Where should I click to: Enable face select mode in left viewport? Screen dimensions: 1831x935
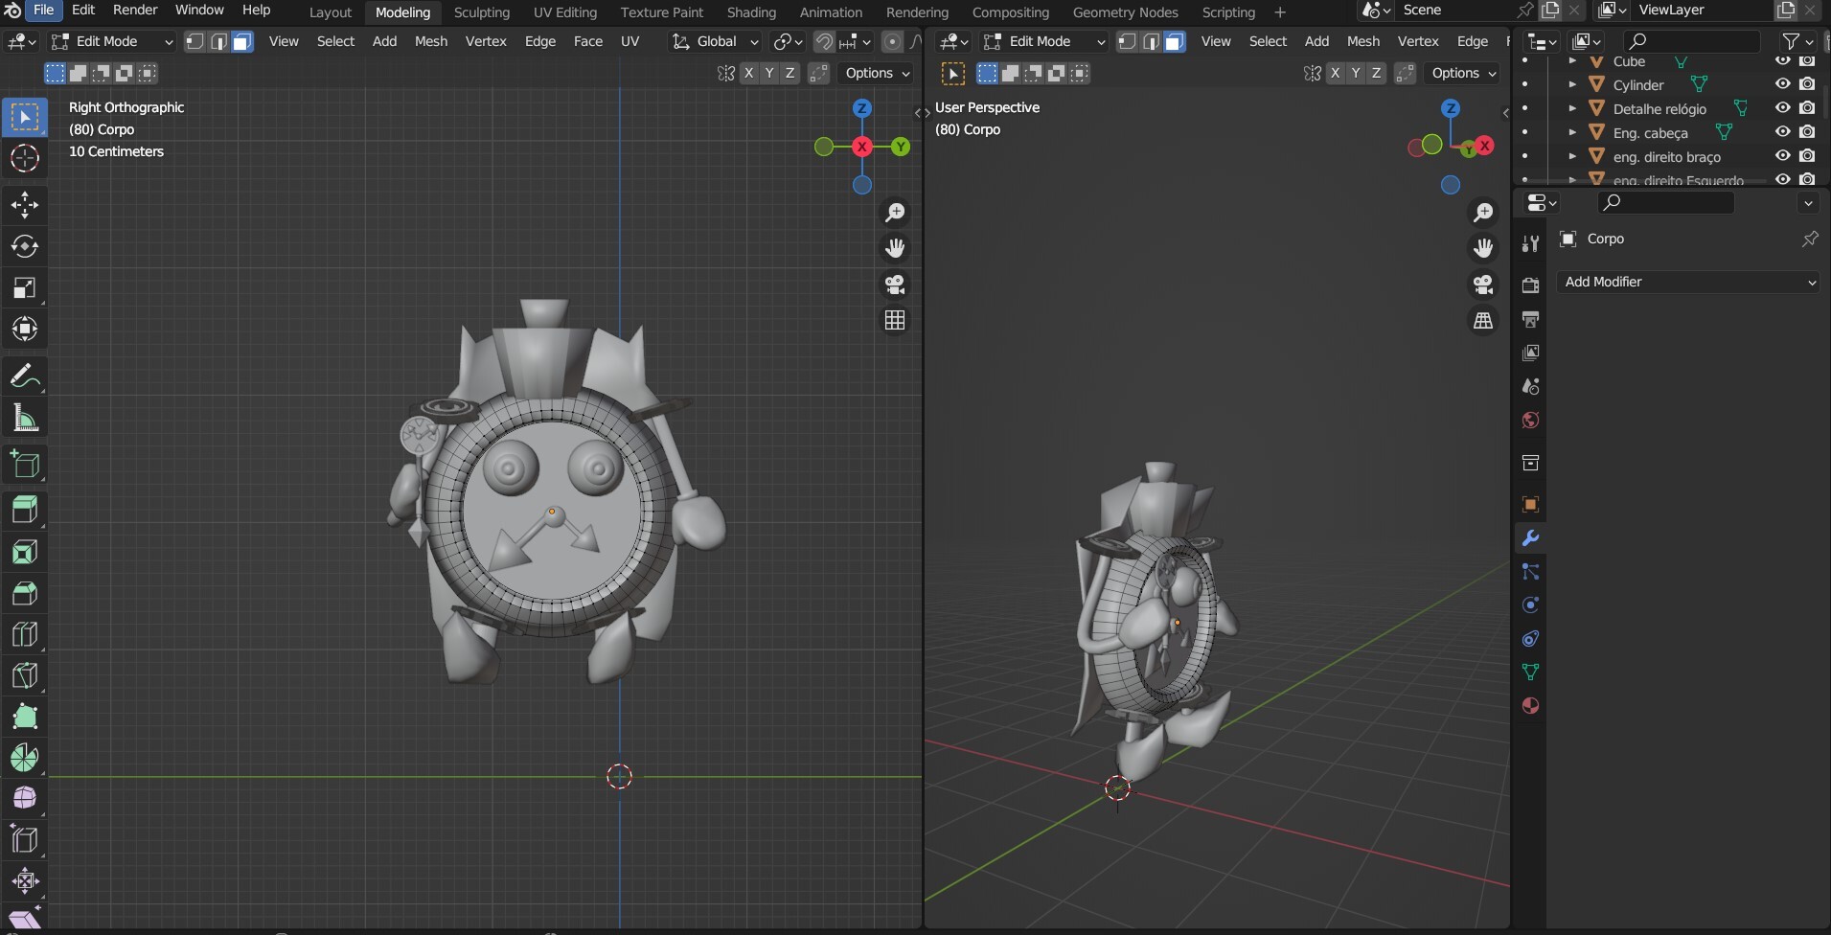pyautogui.click(x=242, y=41)
